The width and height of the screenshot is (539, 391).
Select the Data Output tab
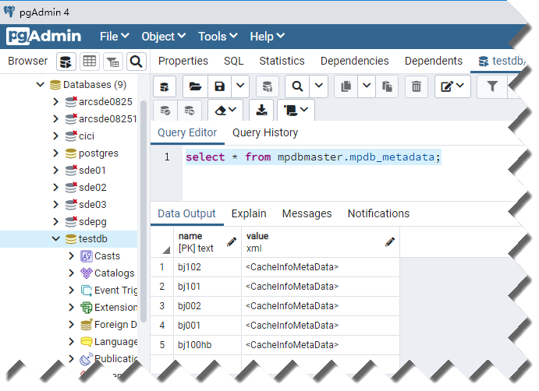186,214
